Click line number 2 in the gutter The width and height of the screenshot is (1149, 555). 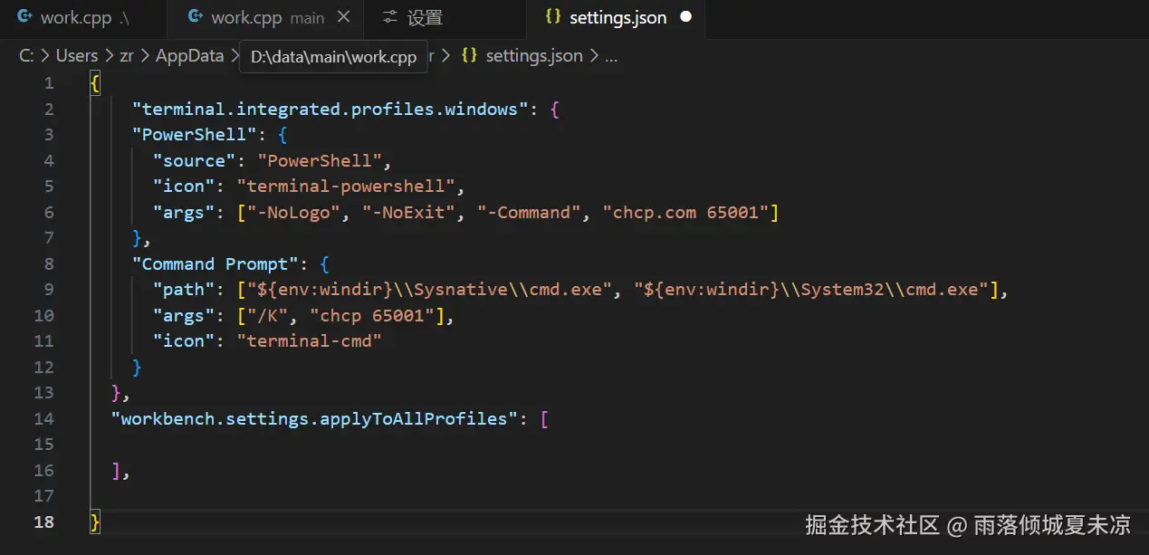(49, 109)
